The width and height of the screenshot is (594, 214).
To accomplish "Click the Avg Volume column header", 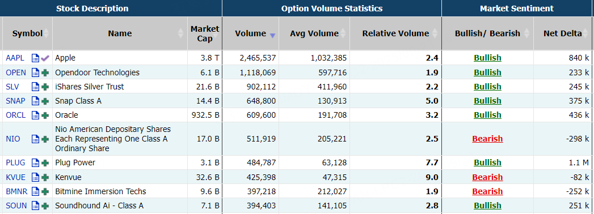I will tap(314, 33).
